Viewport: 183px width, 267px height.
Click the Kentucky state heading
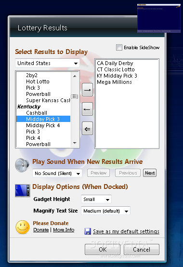tap(29, 107)
